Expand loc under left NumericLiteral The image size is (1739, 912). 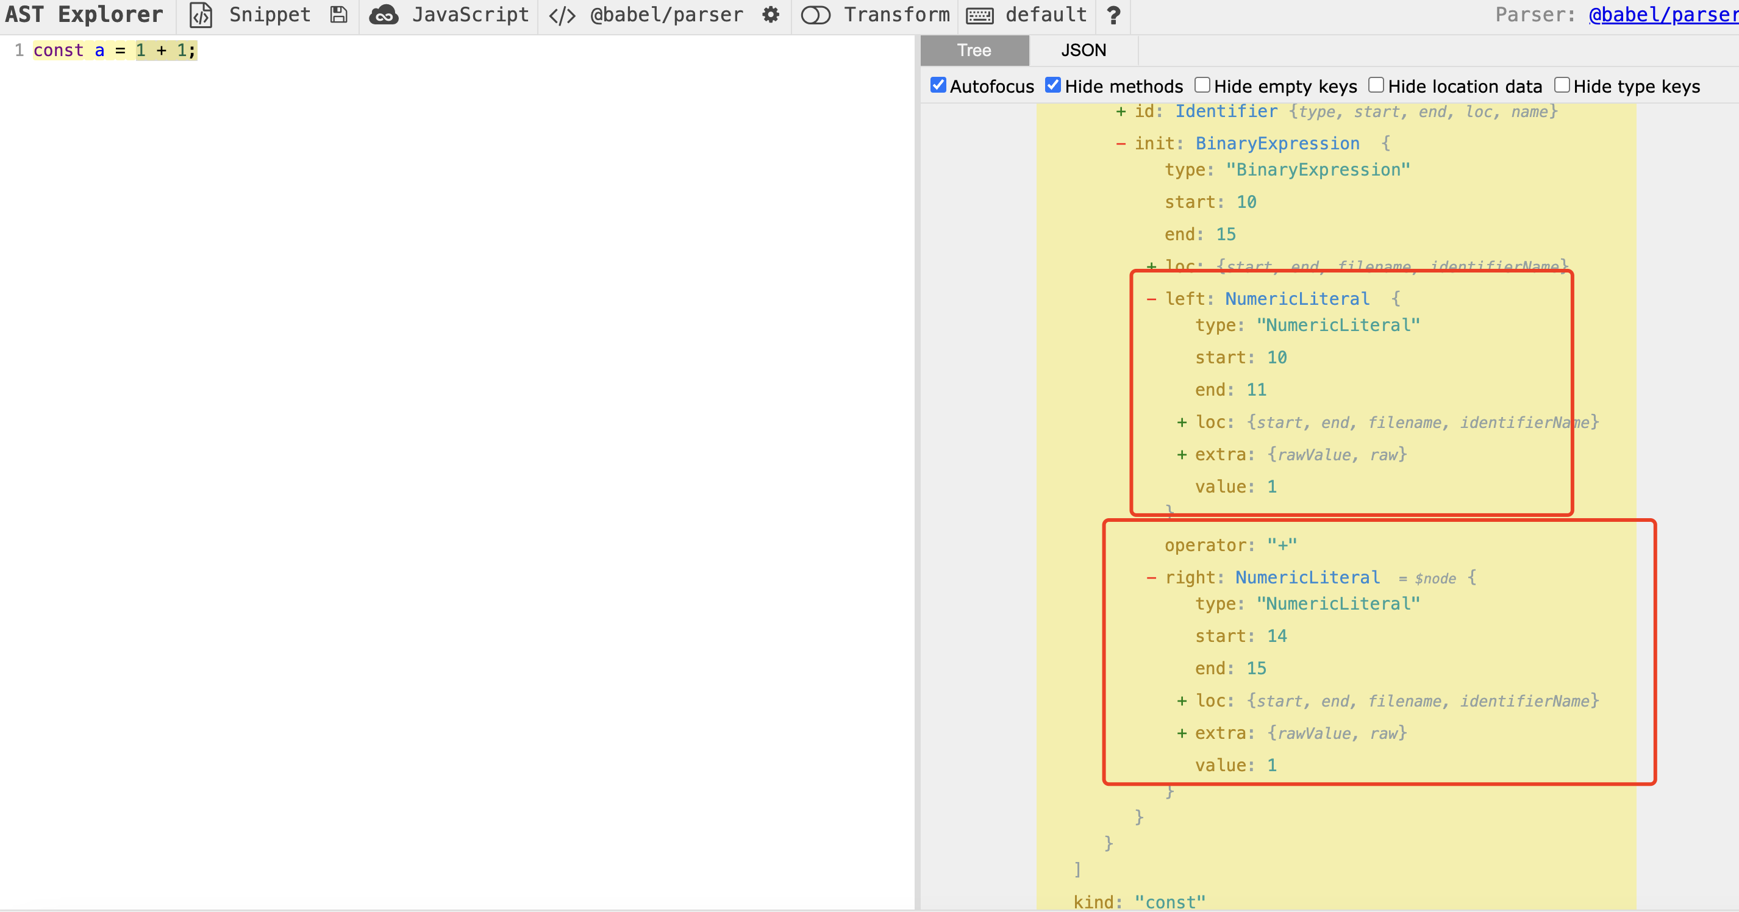click(1182, 422)
